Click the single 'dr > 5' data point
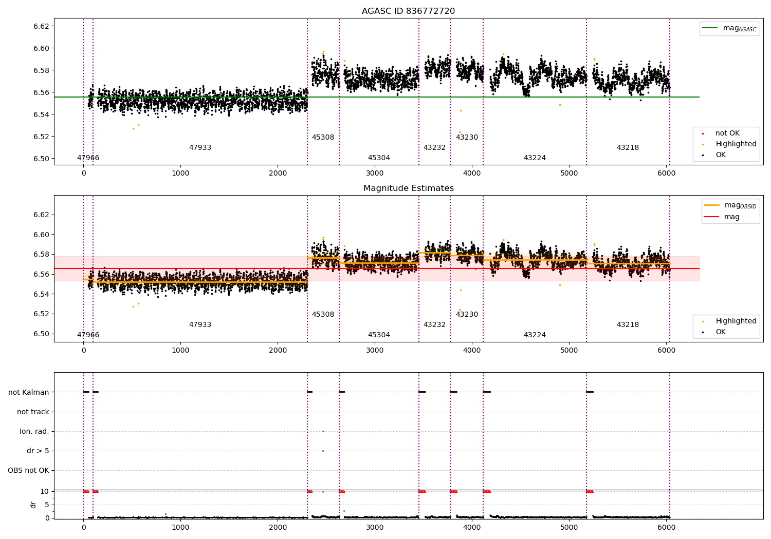This screenshot has height=539, width=771. tap(323, 451)
